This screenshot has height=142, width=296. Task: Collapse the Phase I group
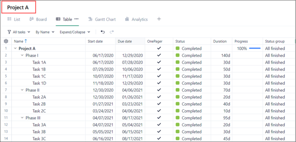click(22, 55)
